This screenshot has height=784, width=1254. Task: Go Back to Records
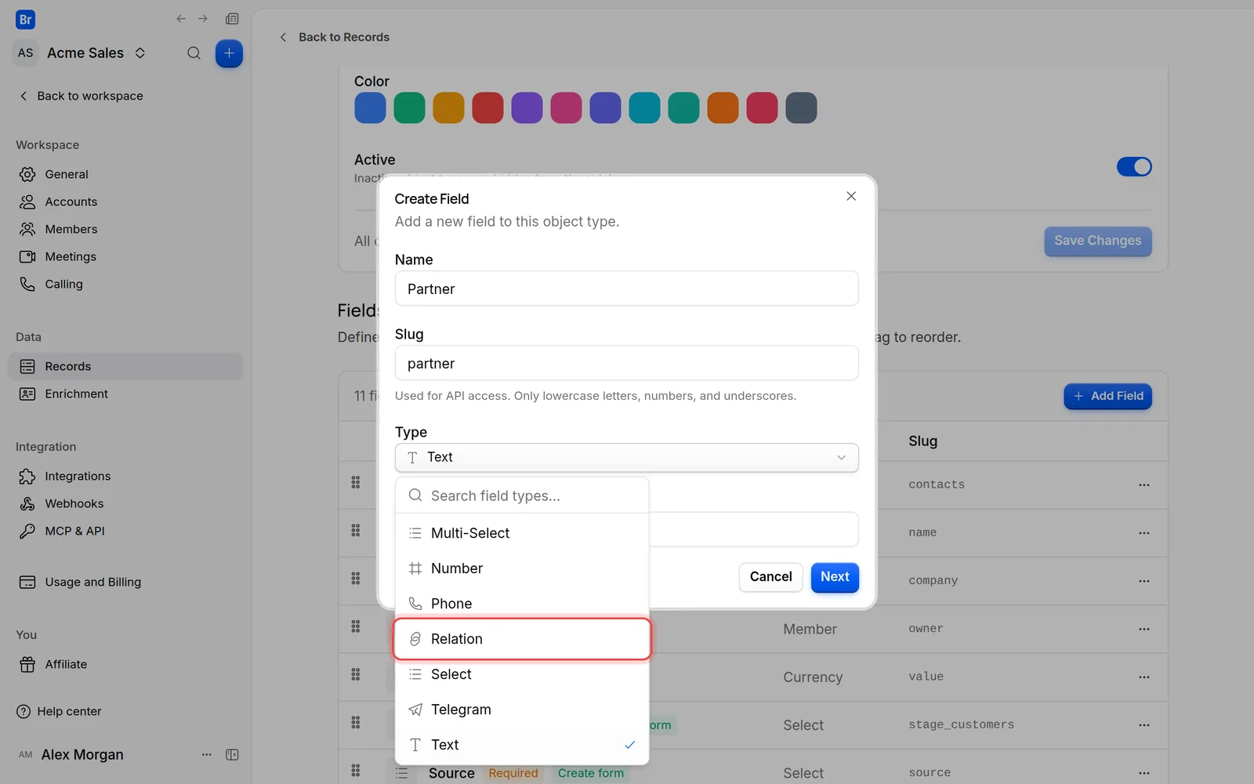335,37
